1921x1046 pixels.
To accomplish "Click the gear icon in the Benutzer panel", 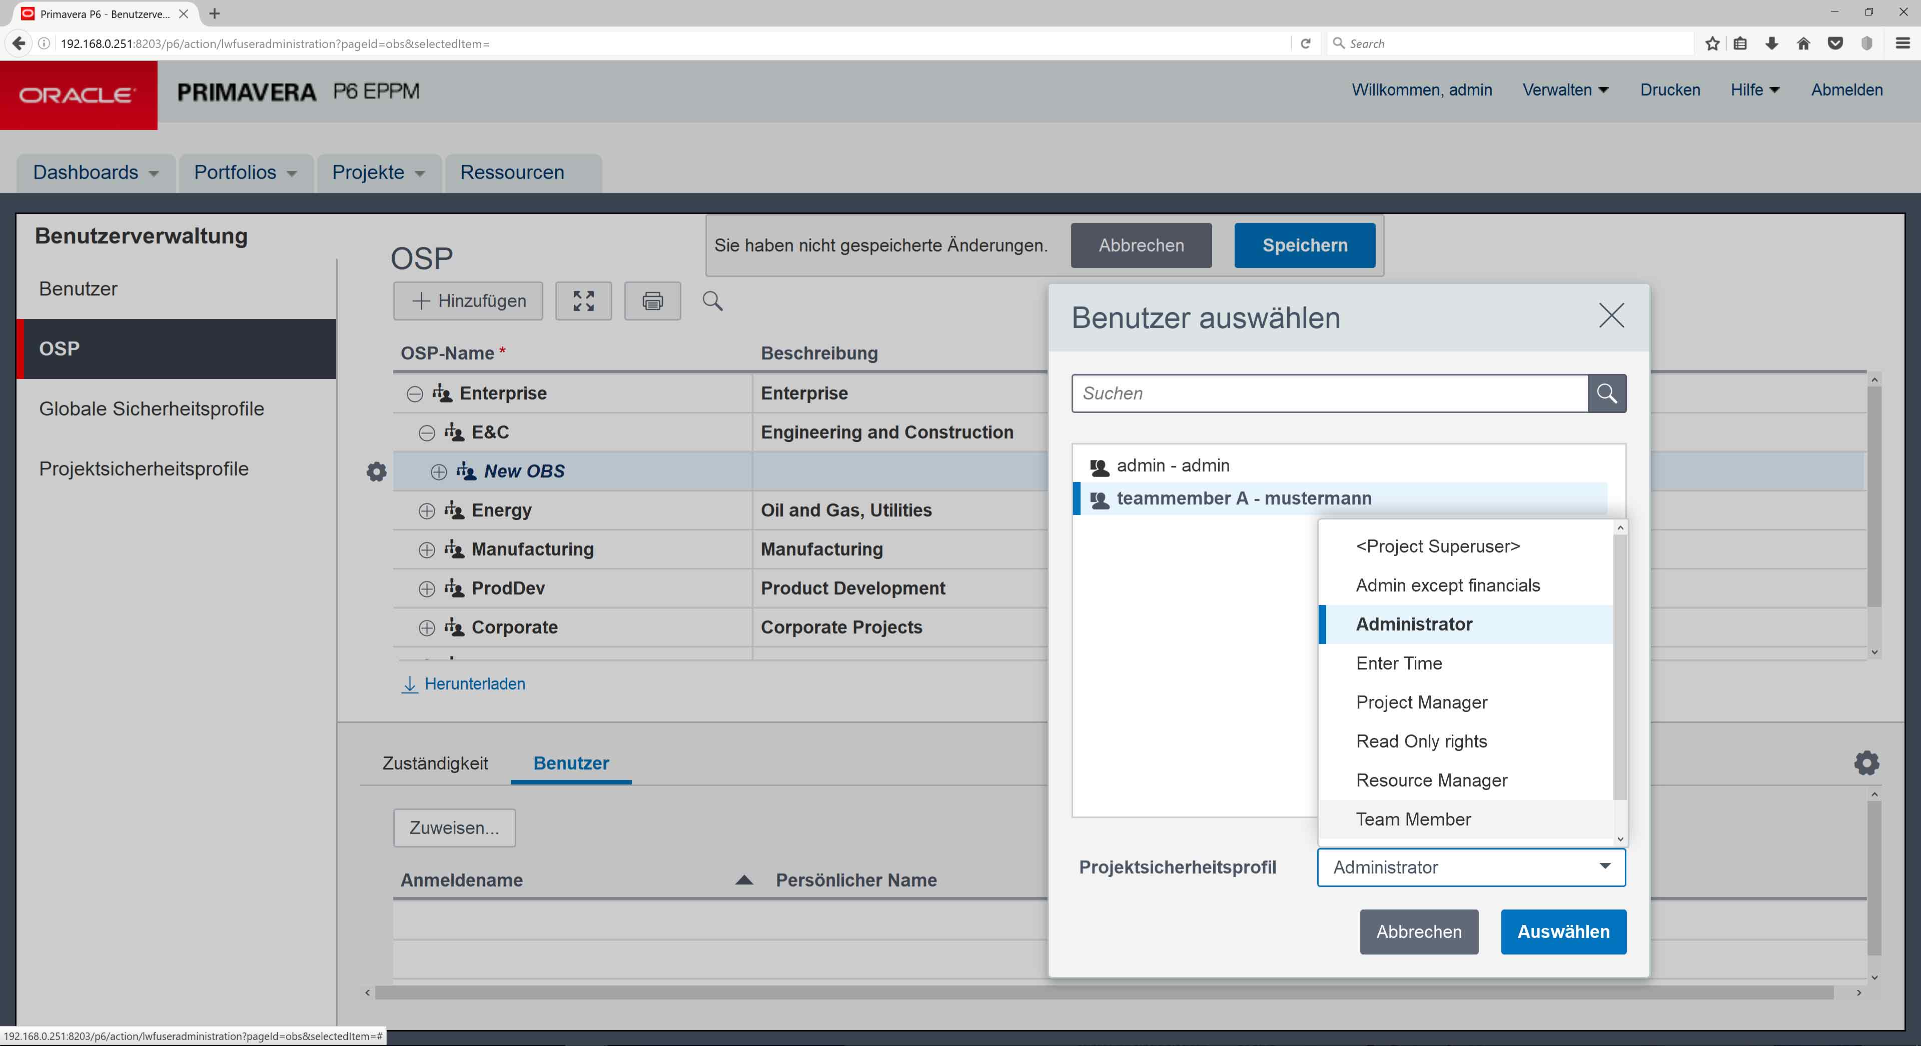I will (x=1866, y=762).
